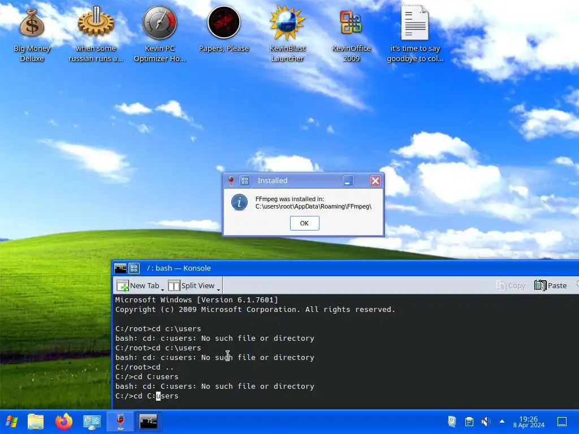The height and width of the screenshot is (434, 579).
Task: Switch to the Konsole task on the taskbar
Action: pos(148,422)
